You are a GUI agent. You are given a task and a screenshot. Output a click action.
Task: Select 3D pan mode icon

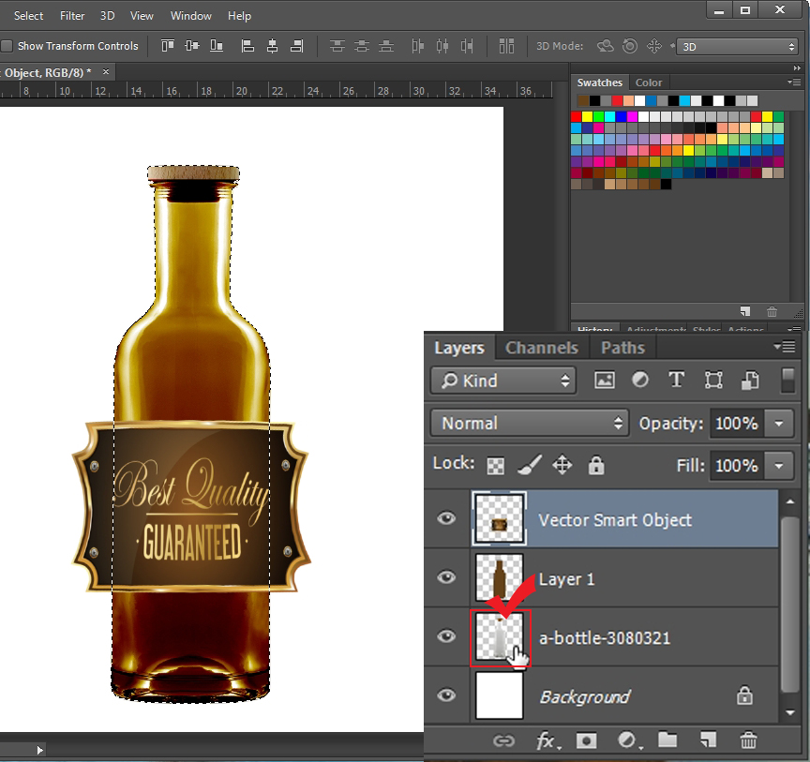point(654,46)
